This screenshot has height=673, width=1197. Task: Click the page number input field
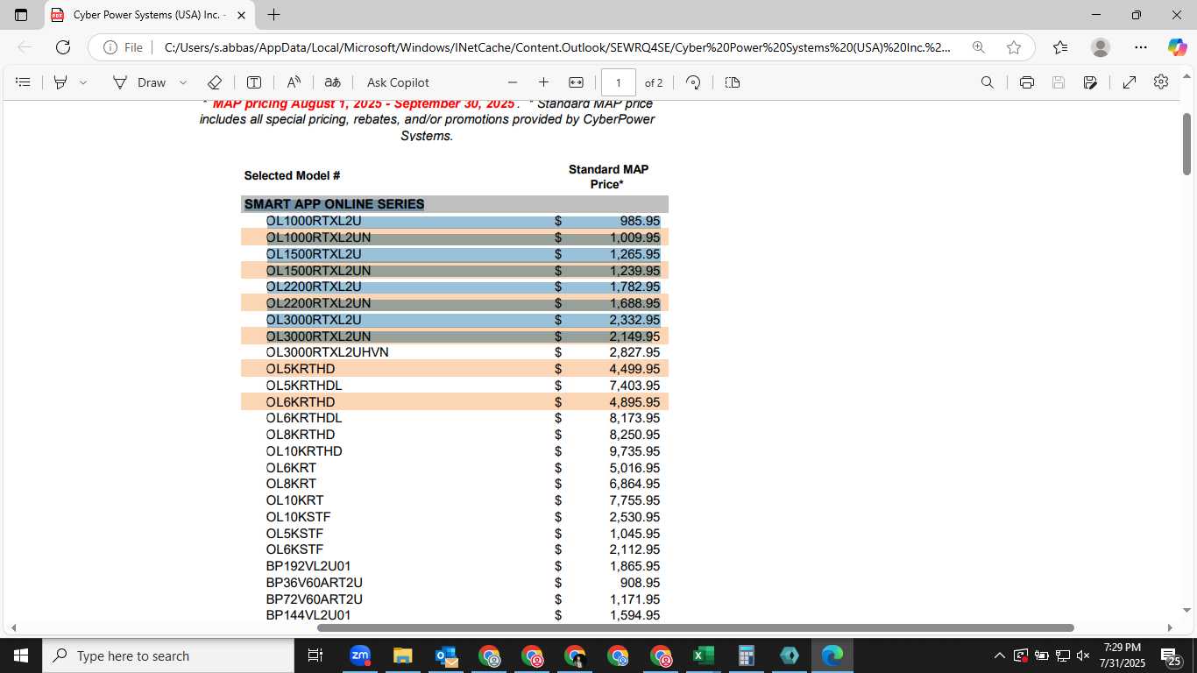pyautogui.click(x=619, y=82)
